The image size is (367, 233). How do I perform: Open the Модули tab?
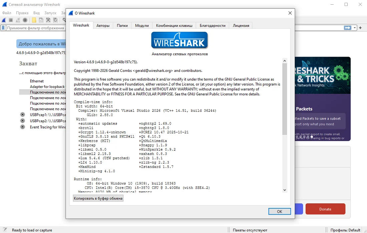pyautogui.click(x=142, y=25)
